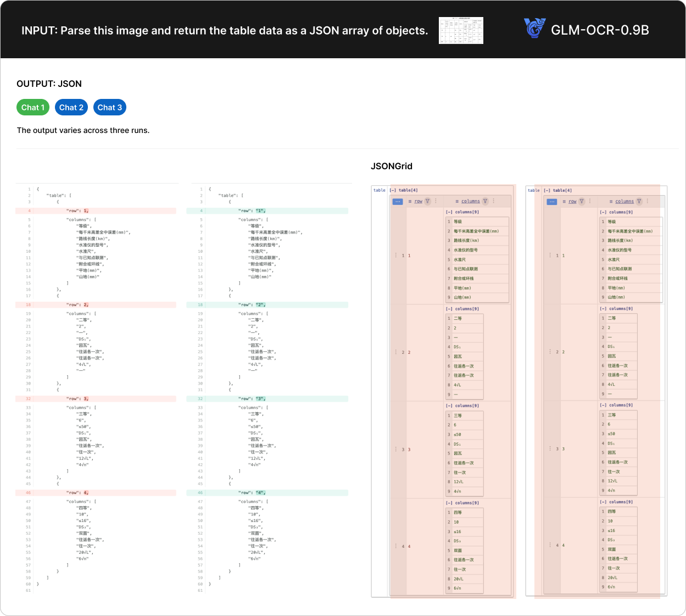Screen dimensions: 686x616
Task: Switch to the Chat 2 tab
Action: coord(71,107)
